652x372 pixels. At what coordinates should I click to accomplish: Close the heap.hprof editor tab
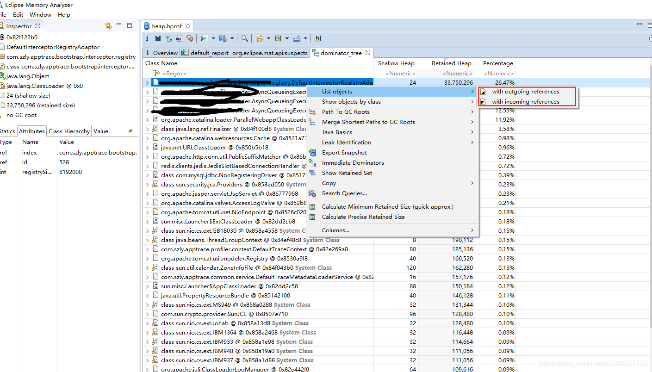(188, 26)
